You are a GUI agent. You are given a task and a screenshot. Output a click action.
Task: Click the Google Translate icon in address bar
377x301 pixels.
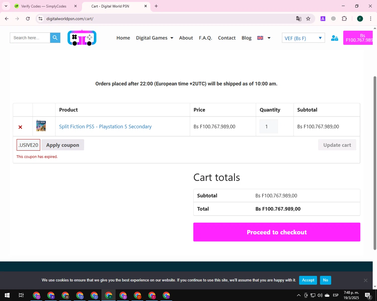coord(299,19)
